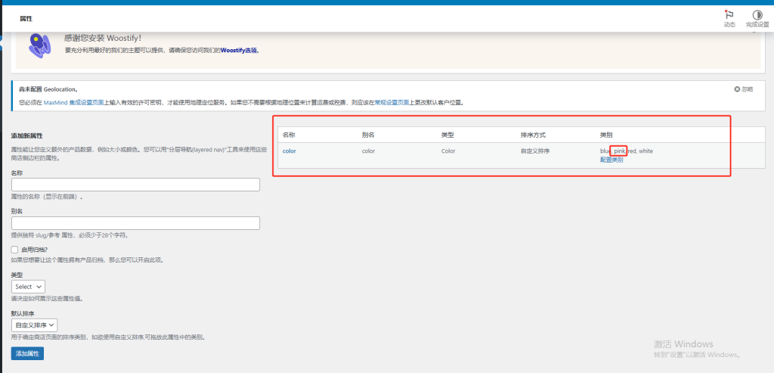Open the 常规设置页面 link

(x=392, y=102)
